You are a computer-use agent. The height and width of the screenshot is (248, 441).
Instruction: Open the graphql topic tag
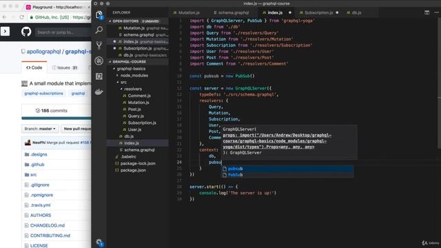click(x=78, y=94)
